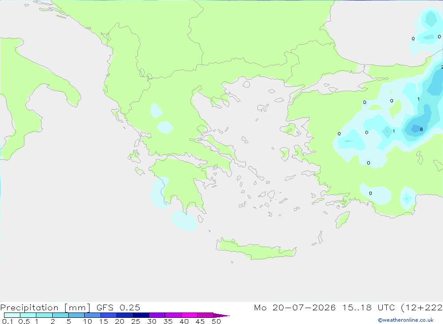Click the '40' legend scale number
This screenshot has height=324, width=443.
184,321
